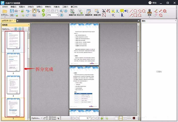The height and width of the screenshot is (122, 178).
Task: Click the Undo arrow icon
Action: (27, 11)
